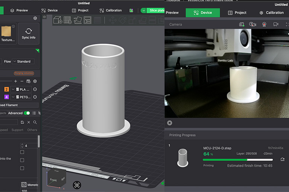Viewport: 289px width, 192px height.
Task: Click the save preset disk icon
Action: pyautogui.click(x=22, y=122)
